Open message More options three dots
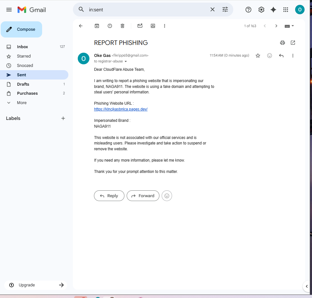The width and height of the screenshot is (312, 298). (293, 56)
